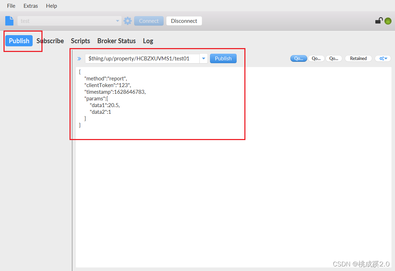395x271 pixels.
Task: Open the Extras menu
Action: pos(31,6)
